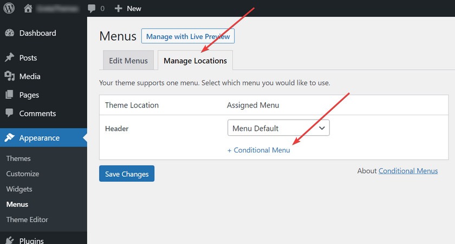455x244 pixels.
Task: Click the Media library icon
Action: coord(10,76)
